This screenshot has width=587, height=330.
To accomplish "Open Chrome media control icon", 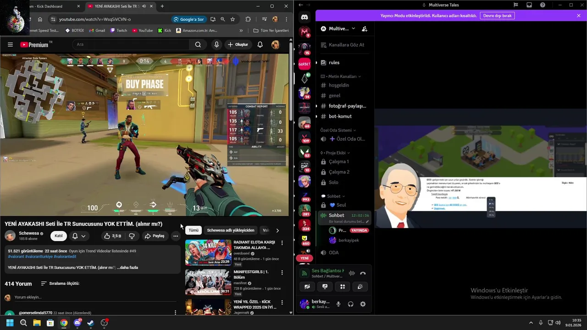I will [x=264, y=19].
